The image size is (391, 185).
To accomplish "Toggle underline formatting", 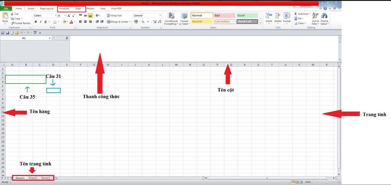I will 45,22.
